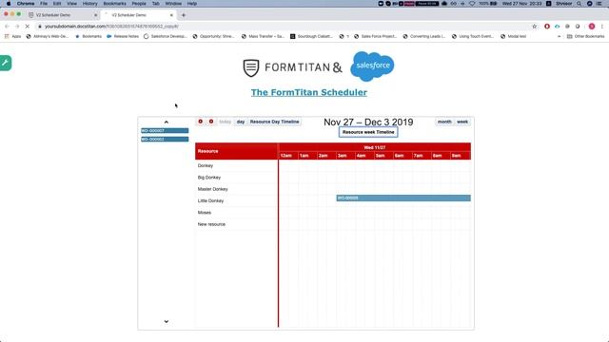Screen dimensions: 609x342
Task: Click the Wed 11/27 date header
Action: pos(374,147)
